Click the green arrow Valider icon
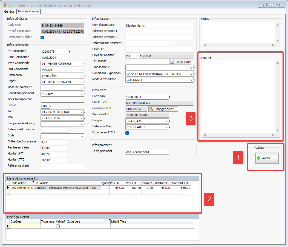Viewport: 288px width, 247px height. pos(258,158)
